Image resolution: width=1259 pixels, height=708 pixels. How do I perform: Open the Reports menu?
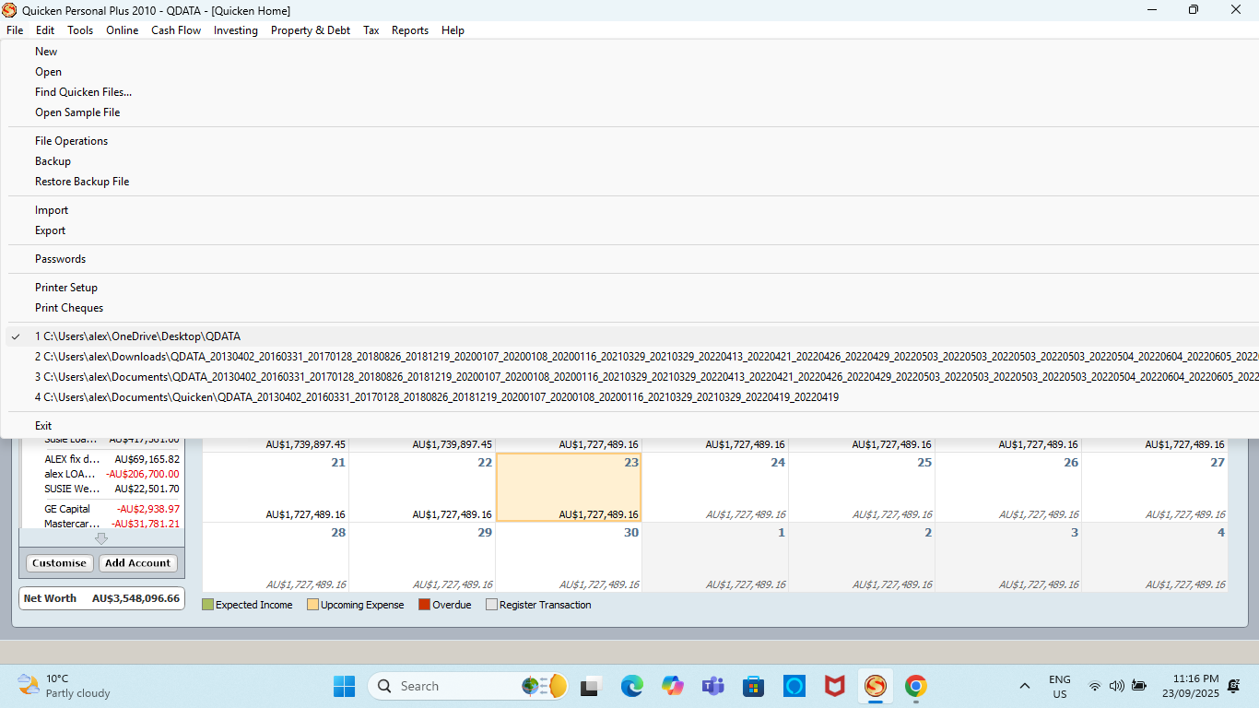[x=410, y=30]
